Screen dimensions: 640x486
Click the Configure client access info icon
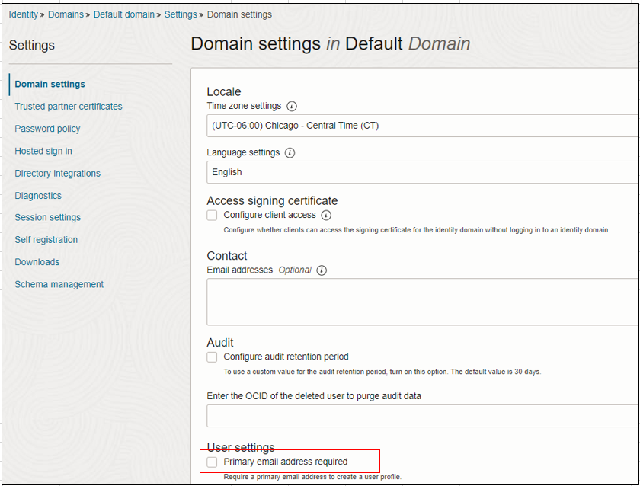tap(326, 215)
